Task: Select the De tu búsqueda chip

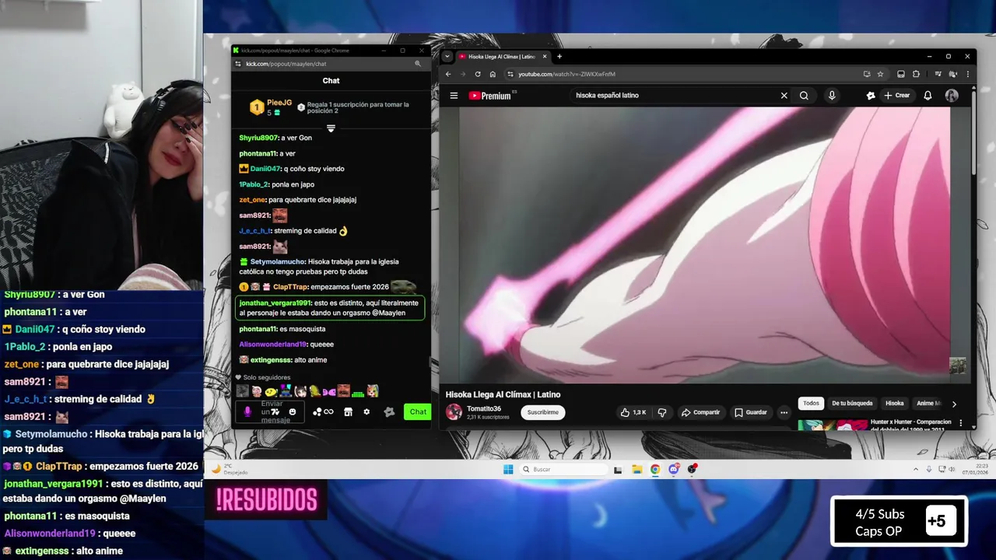Action: click(852, 404)
